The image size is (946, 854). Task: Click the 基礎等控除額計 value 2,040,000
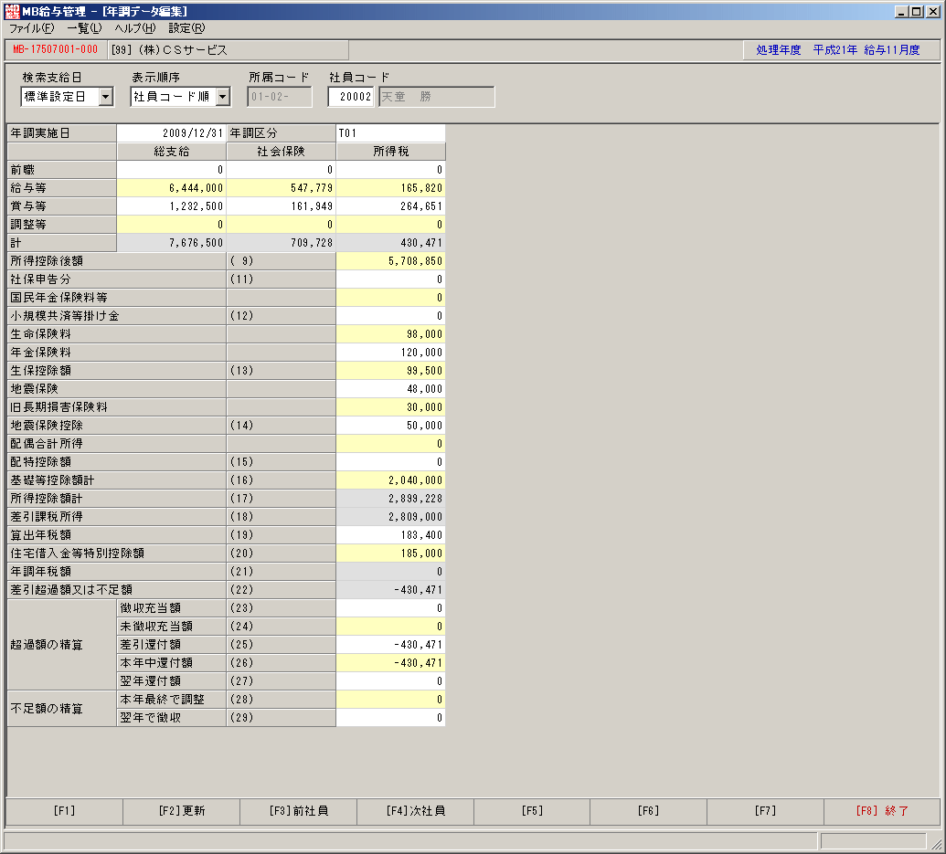coord(390,480)
